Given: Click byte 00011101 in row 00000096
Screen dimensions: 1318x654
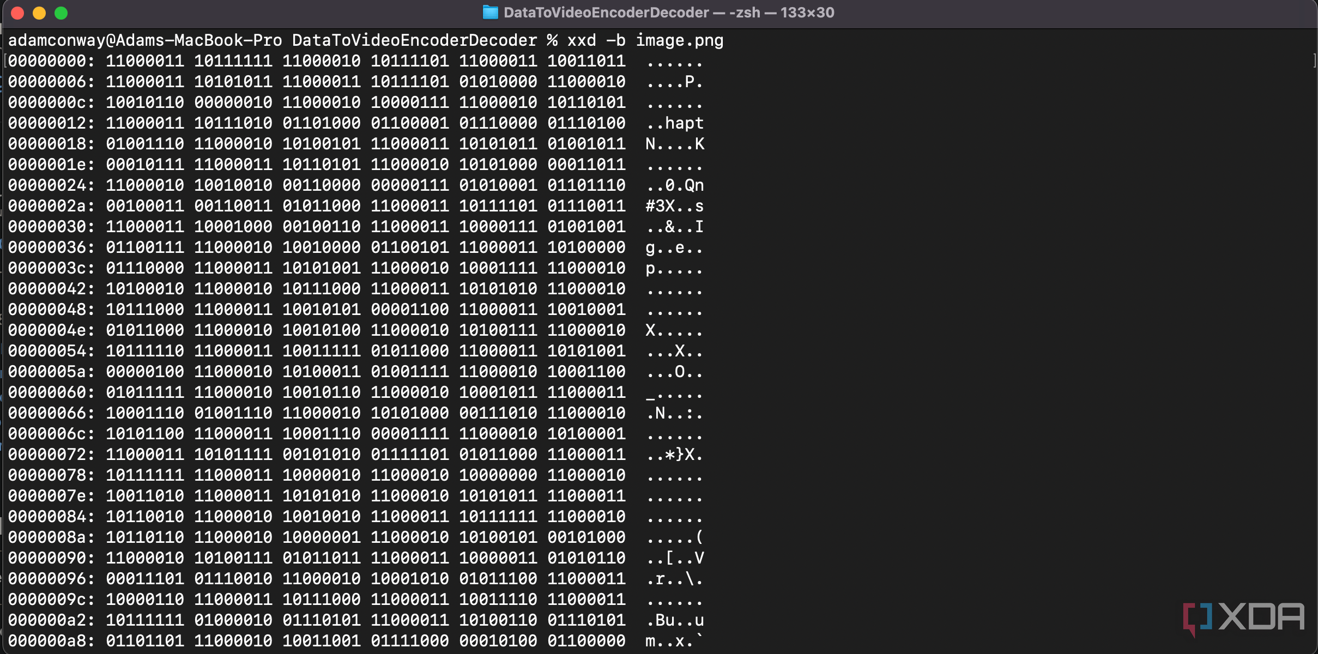Looking at the screenshot, I should 145,579.
